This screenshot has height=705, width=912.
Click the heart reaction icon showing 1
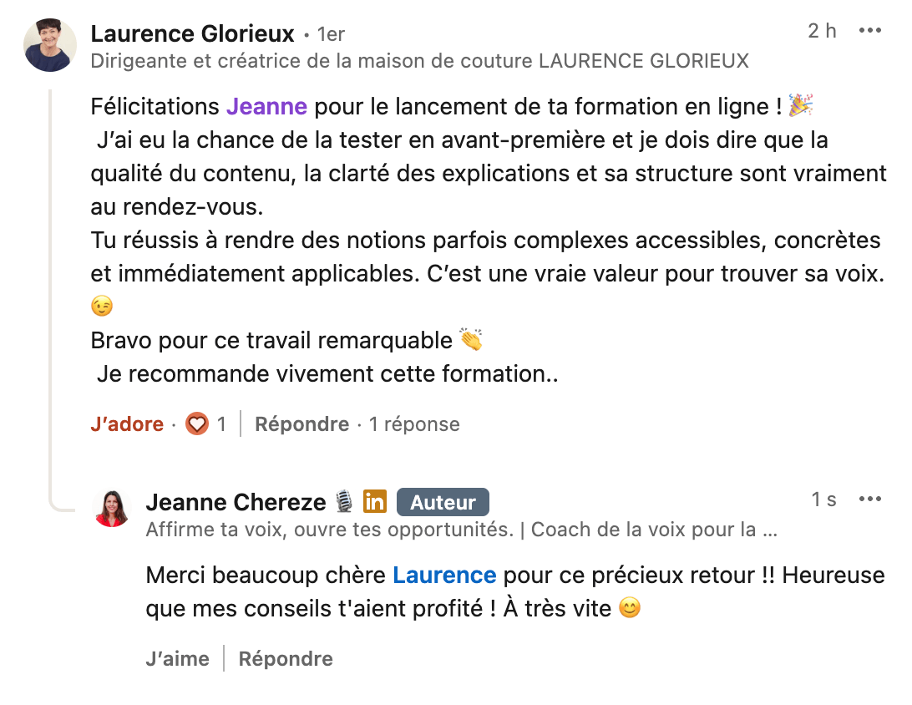click(x=197, y=424)
